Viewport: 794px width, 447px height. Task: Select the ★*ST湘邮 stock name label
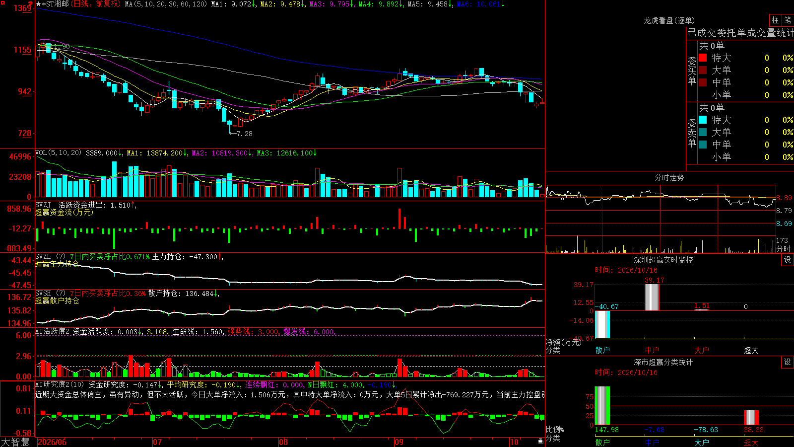[x=52, y=4]
